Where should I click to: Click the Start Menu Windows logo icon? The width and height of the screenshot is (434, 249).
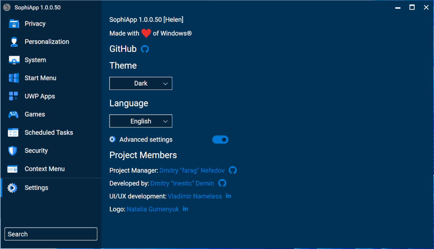coord(14,78)
